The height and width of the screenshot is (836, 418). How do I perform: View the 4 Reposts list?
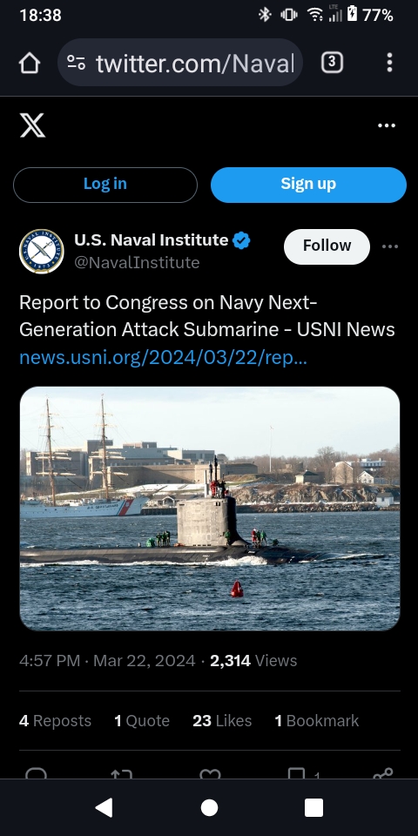55,721
